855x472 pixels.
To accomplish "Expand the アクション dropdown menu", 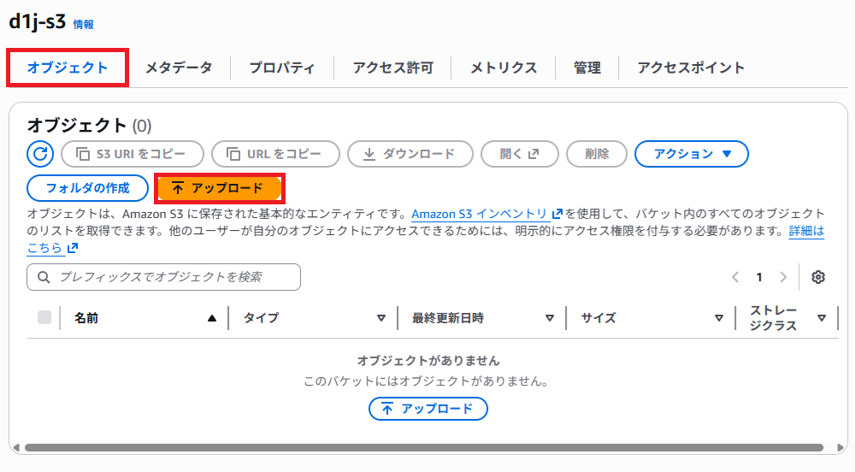I will coord(692,154).
